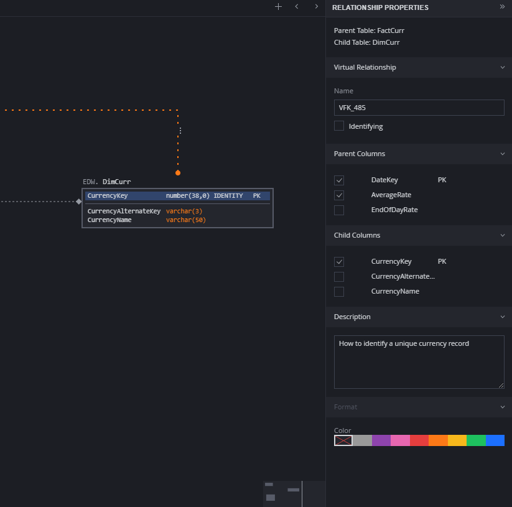This screenshot has width=512, height=507.
Task: Uncheck the AverageRate parent column
Action: pos(339,195)
